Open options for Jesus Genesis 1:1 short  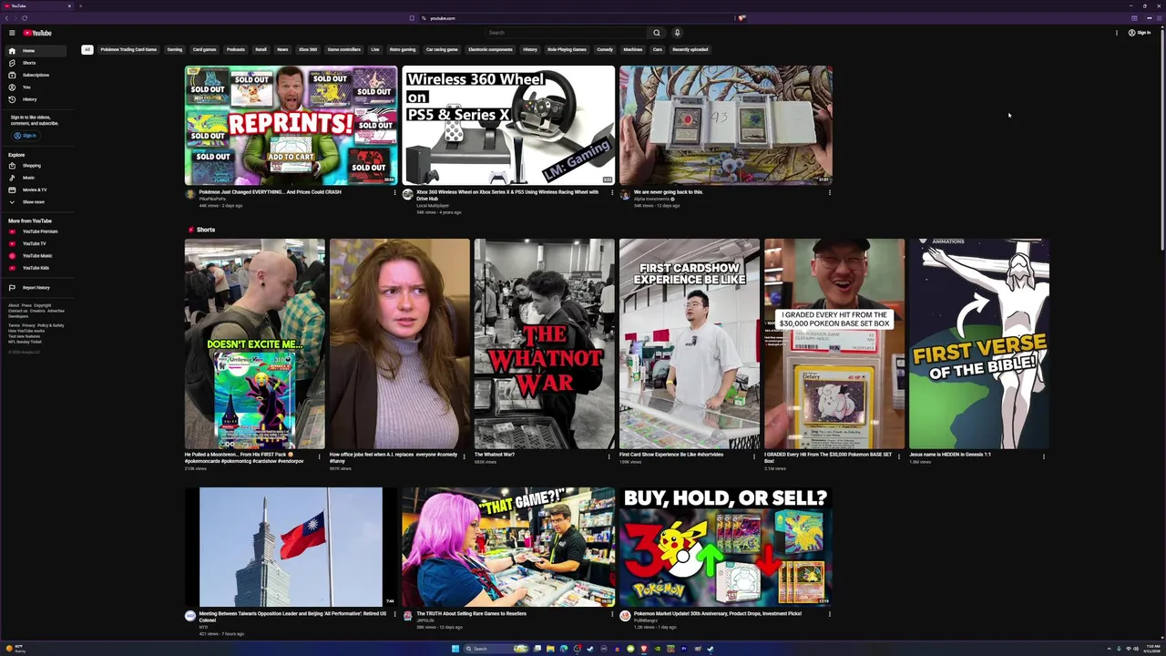point(1043,456)
